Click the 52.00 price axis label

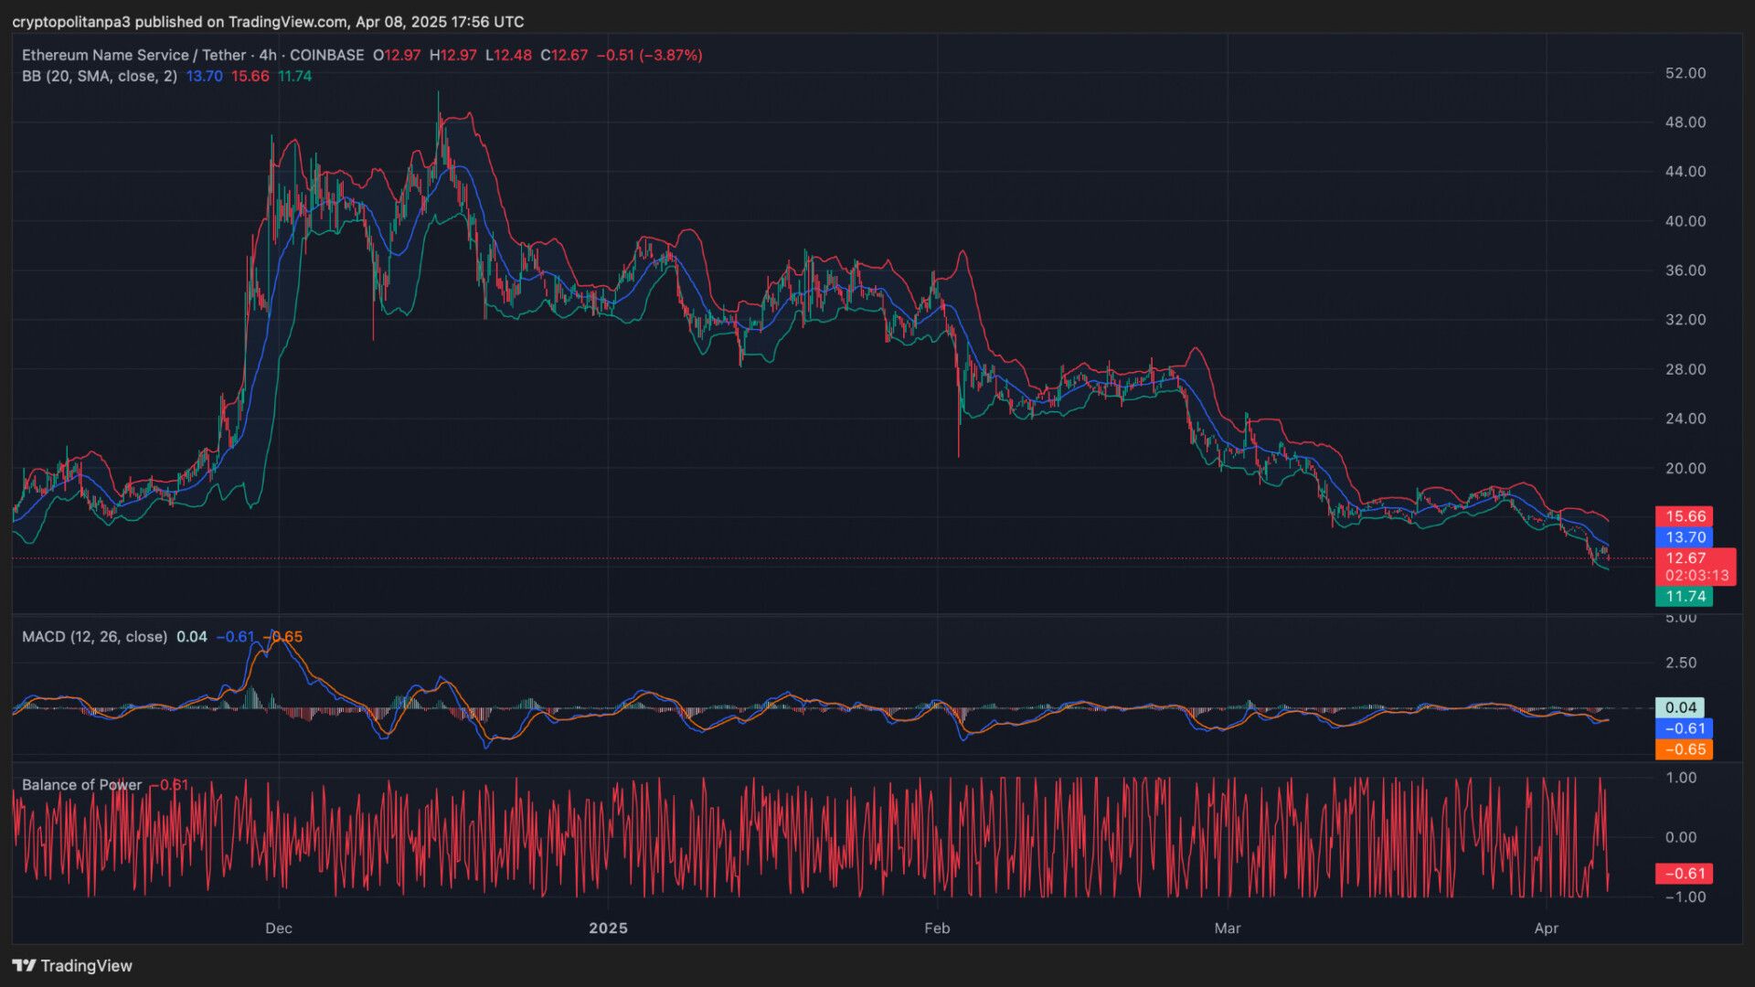pyautogui.click(x=1686, y=73)
